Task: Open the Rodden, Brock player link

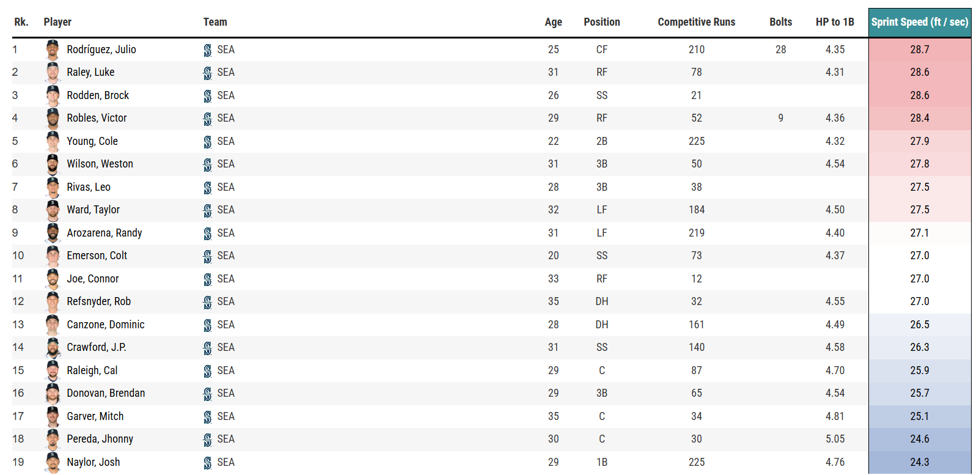Action: tap(98, 95)
